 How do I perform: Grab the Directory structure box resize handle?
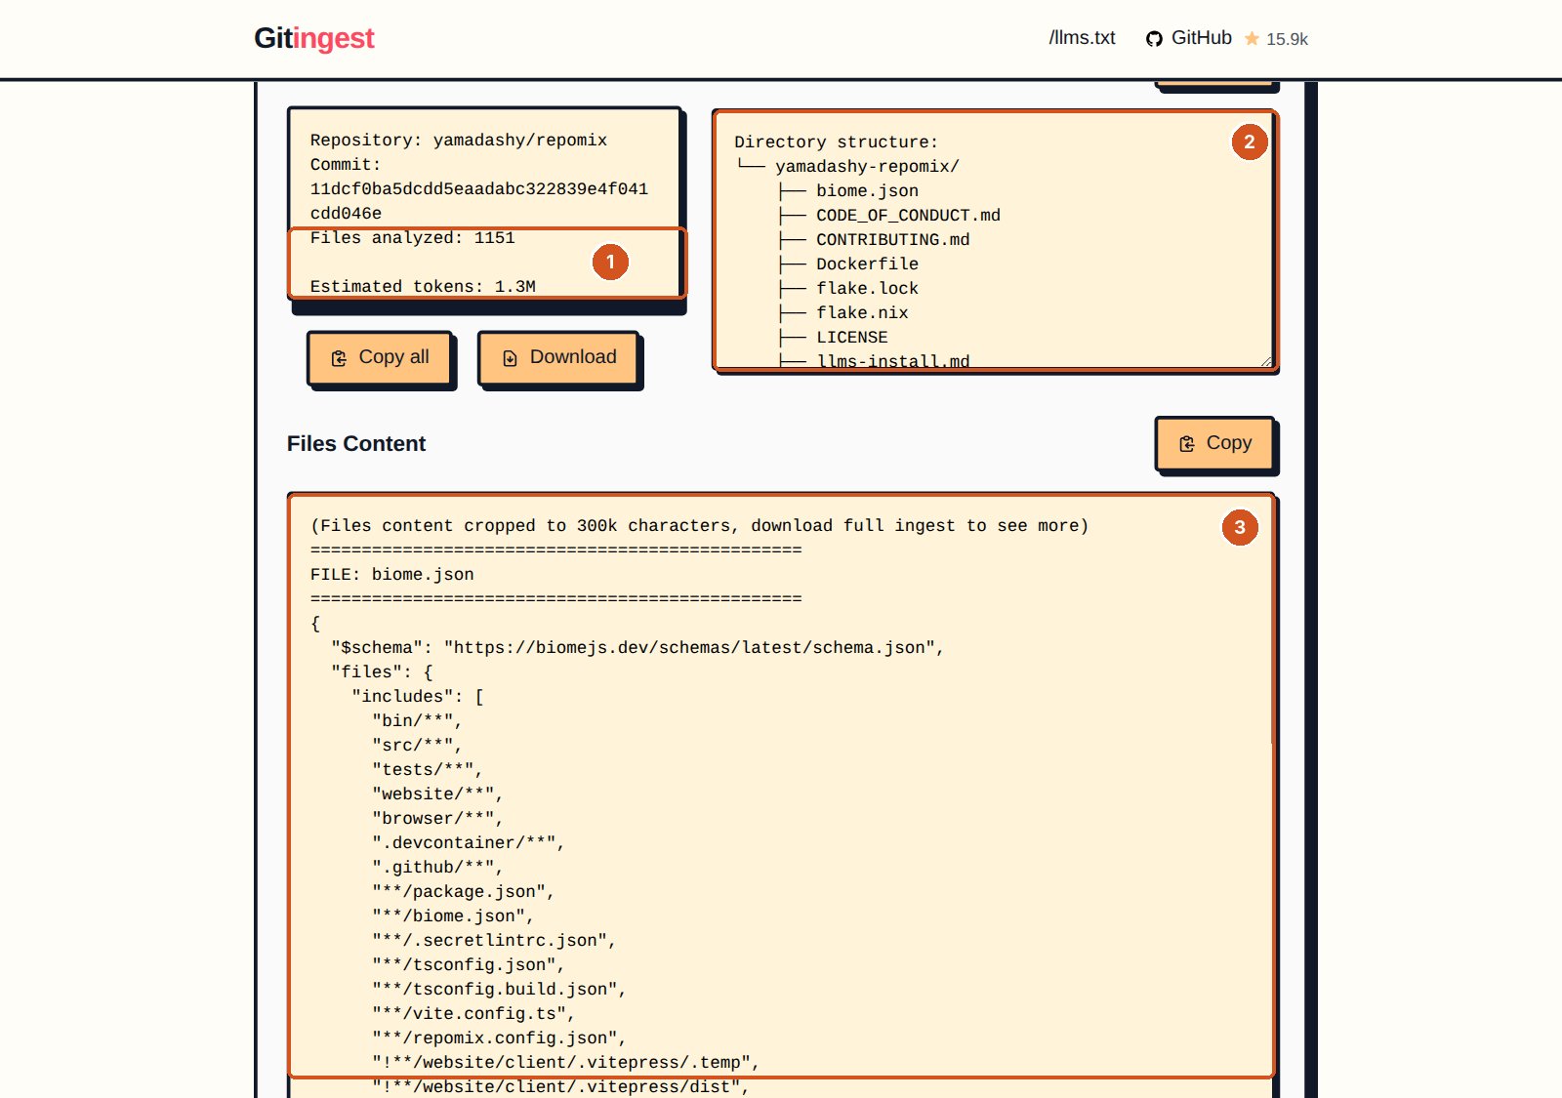point(1266,361)
